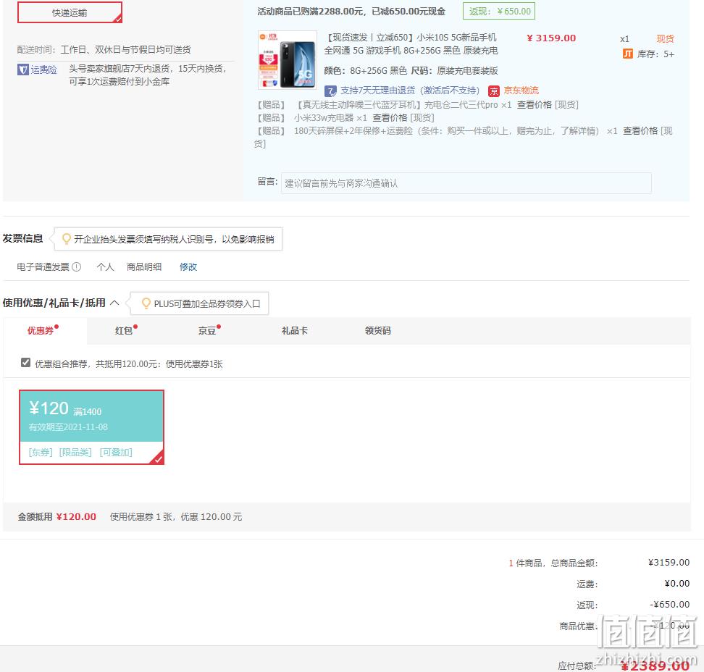Click the JD stock icon beside 库存
704x672 pixels.
[628, 54]
